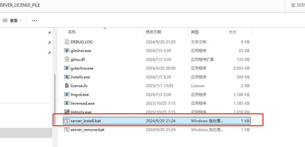305x147 pixels.
Task: Click the lmtools.exe application icon
Action: (67, 112)
